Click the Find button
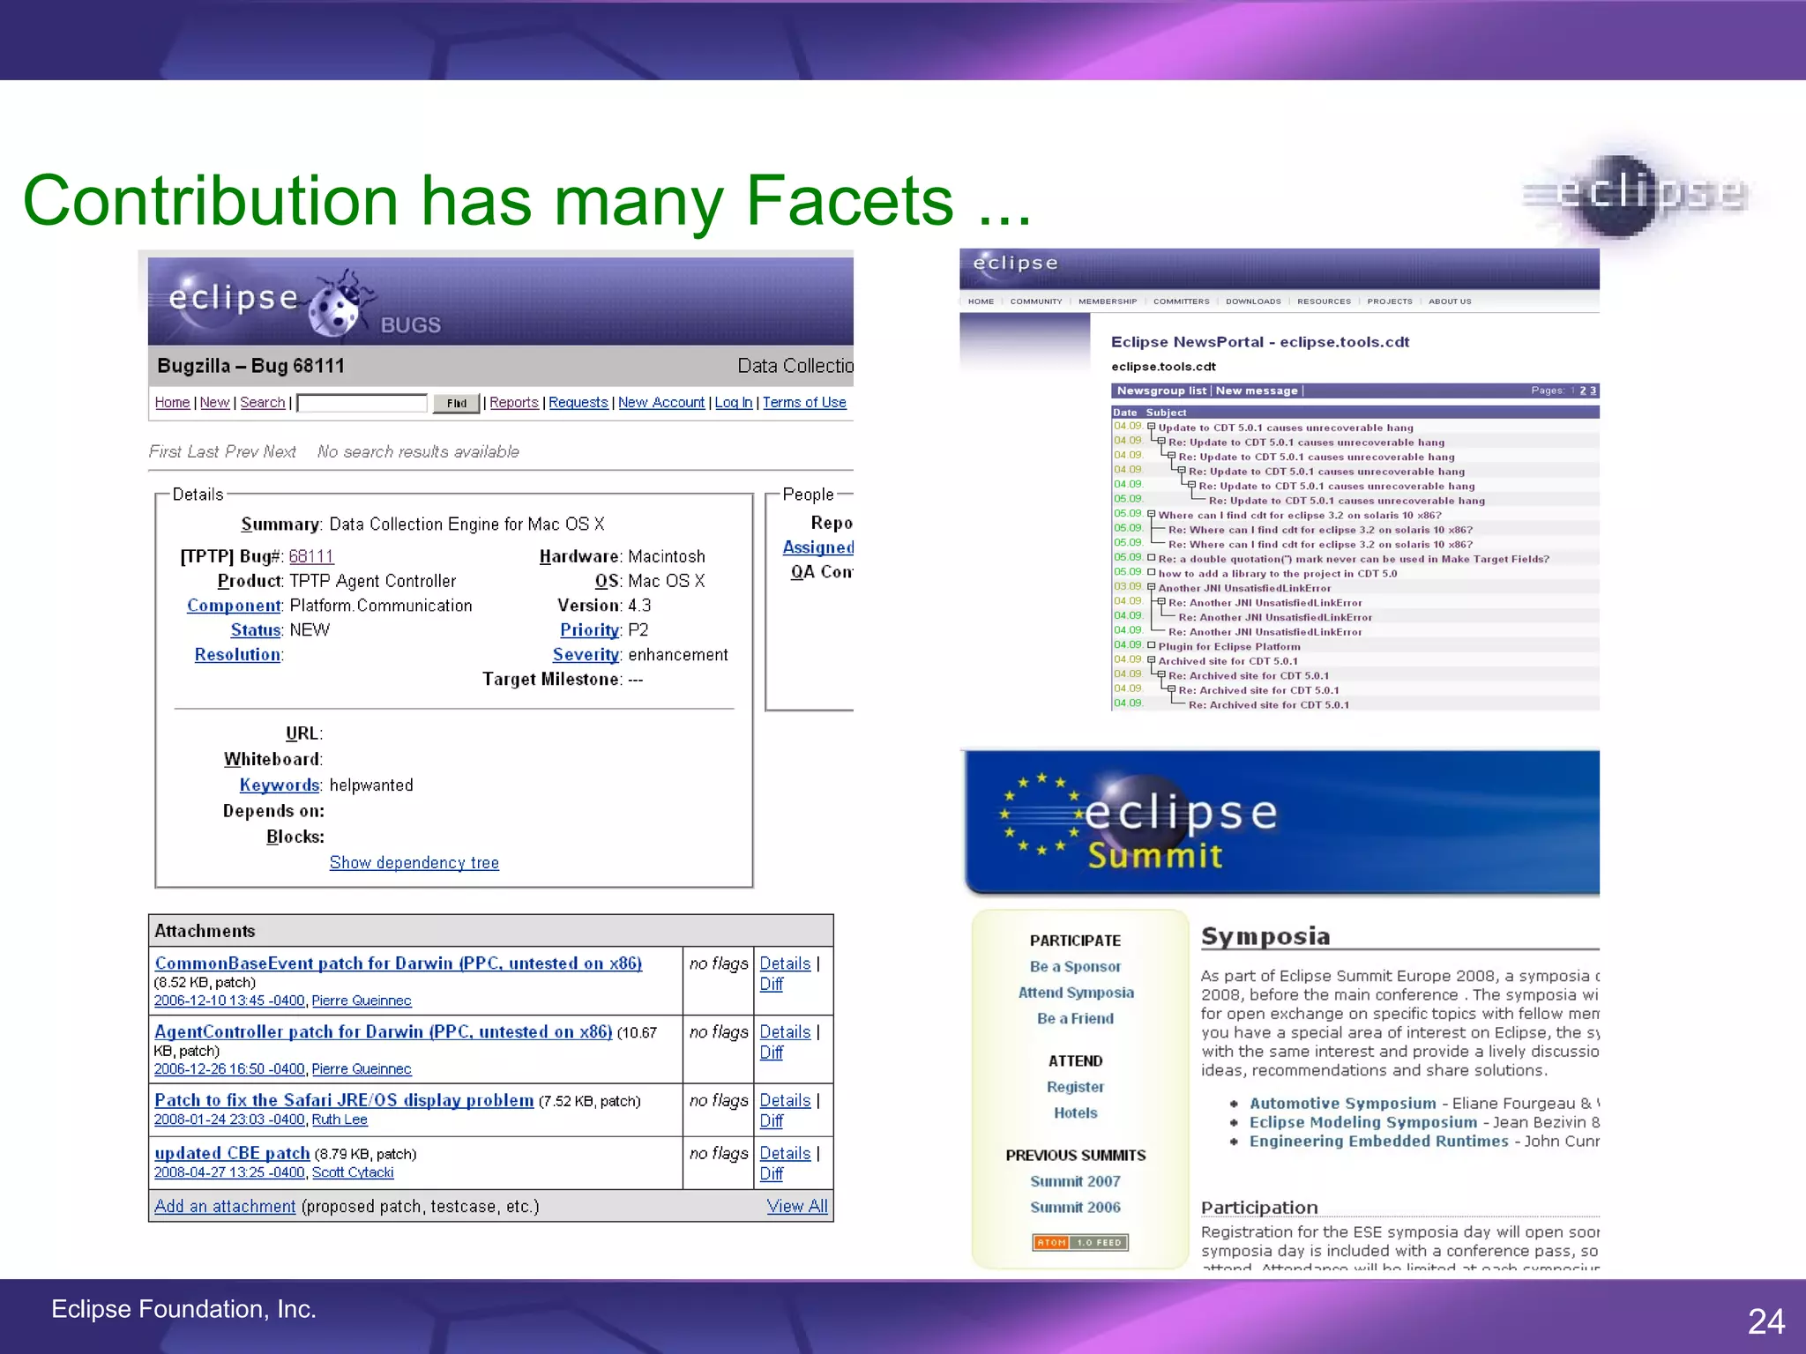The width and height of the screenshot is (1806, 1354). (456, 403)
